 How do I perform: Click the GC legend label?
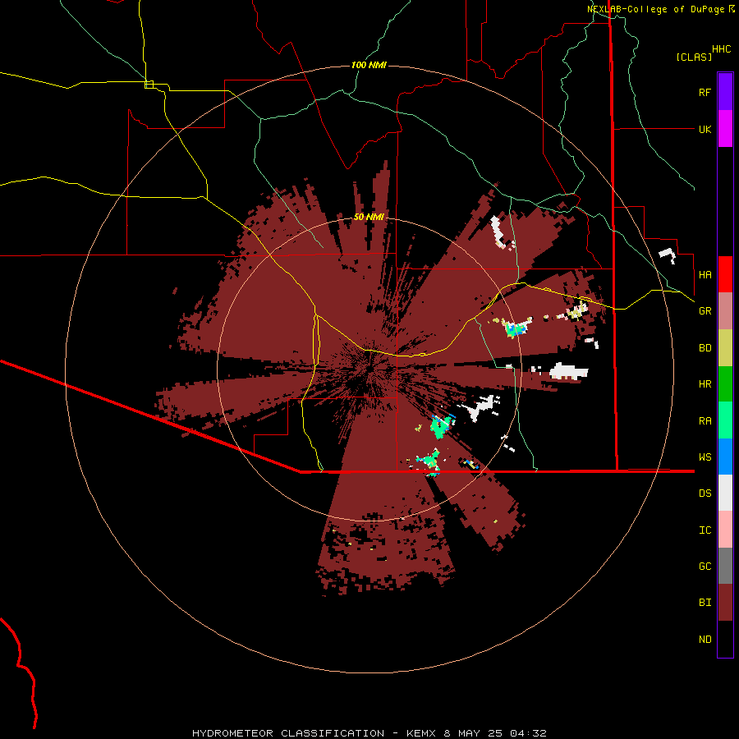[705, 567]
